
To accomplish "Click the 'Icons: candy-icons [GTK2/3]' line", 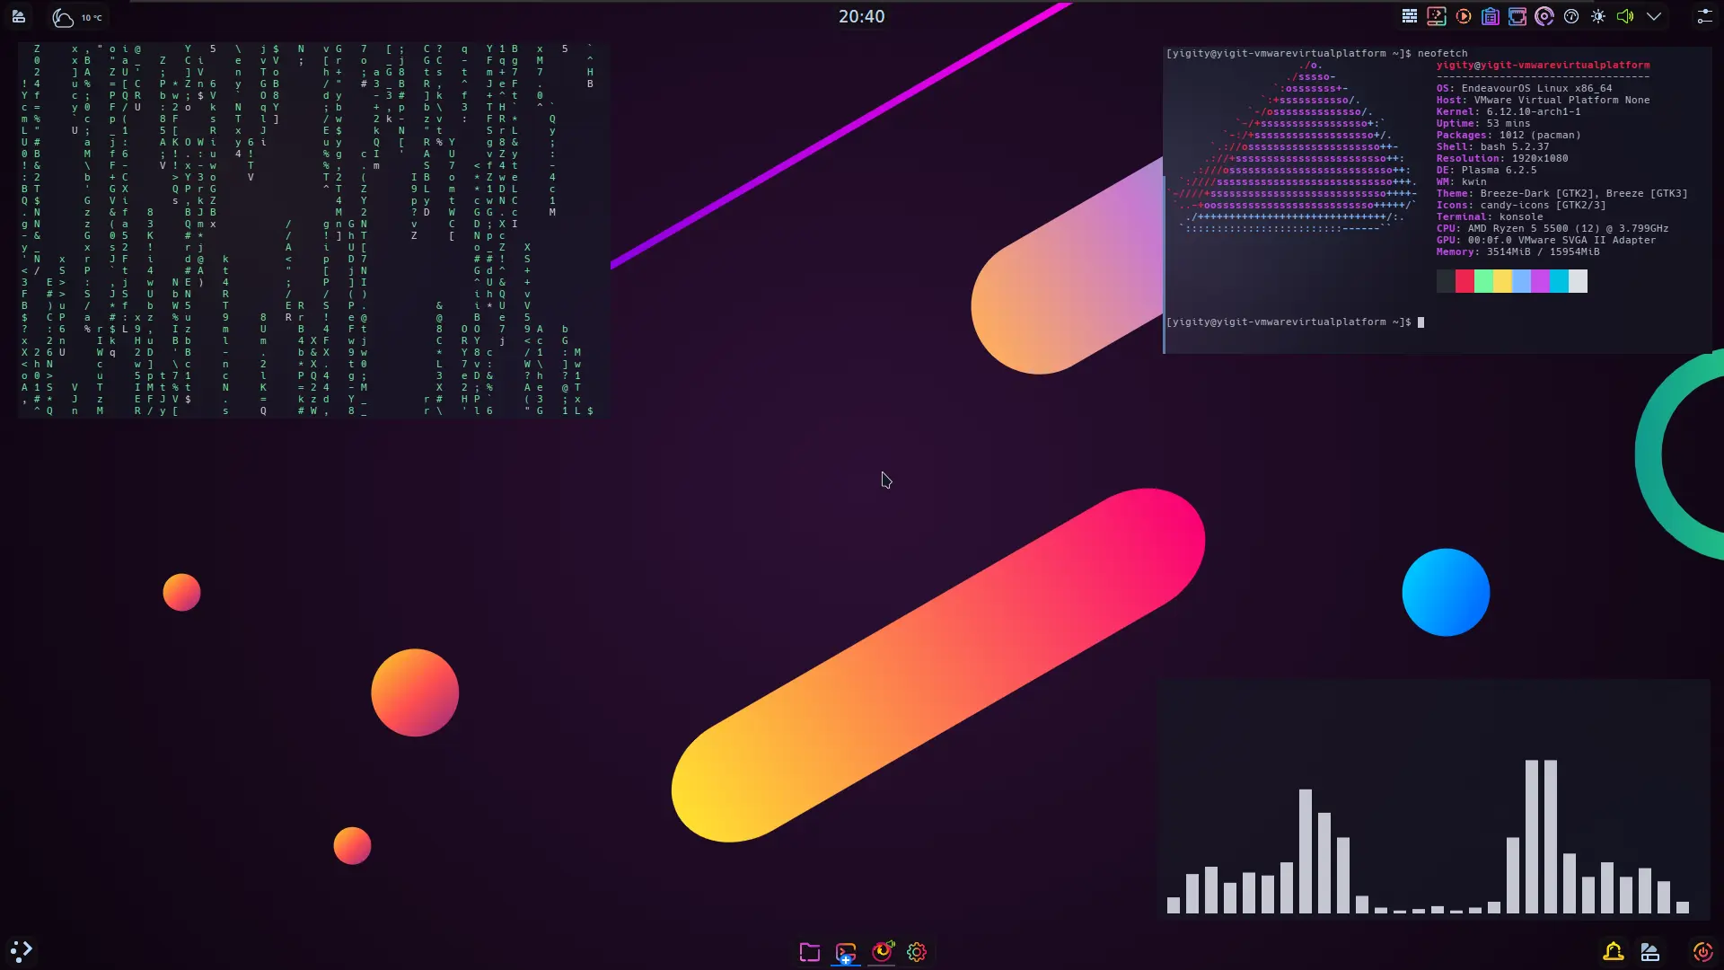I will (1521, 205).
